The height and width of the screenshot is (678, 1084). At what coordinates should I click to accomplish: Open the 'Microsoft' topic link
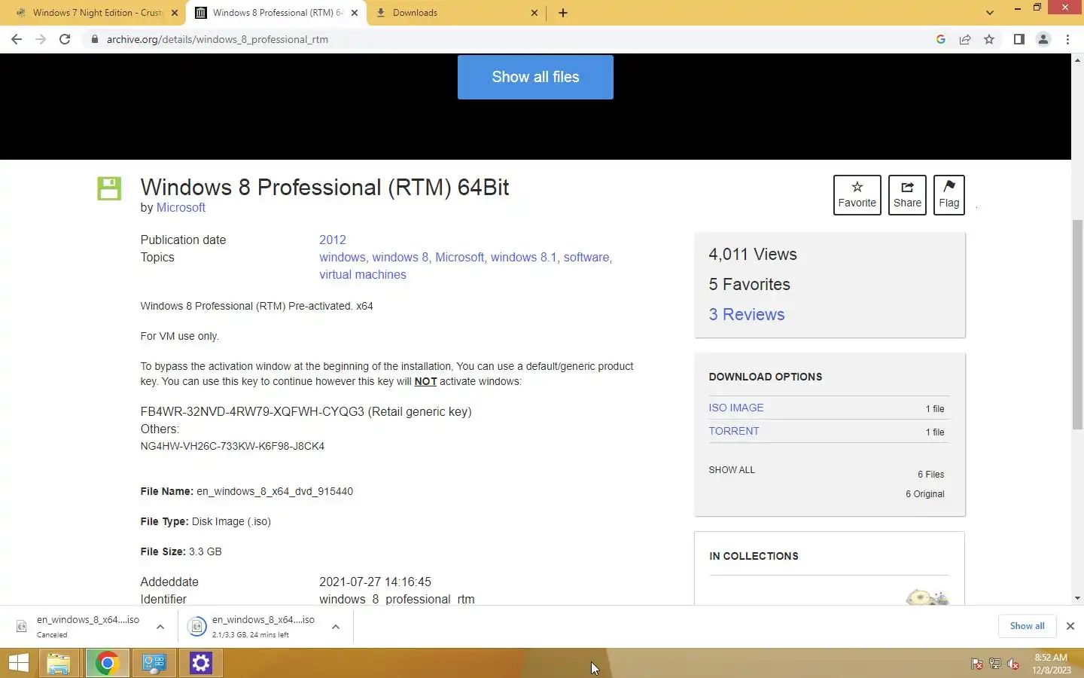point(459,258)
